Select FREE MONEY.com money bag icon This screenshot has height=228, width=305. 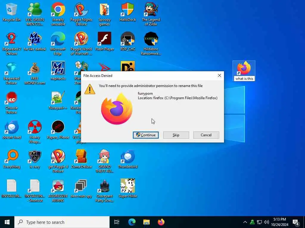pyautogui.click(x=35, y=73)
